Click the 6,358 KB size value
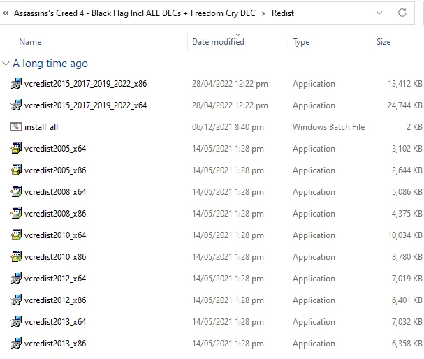This screenshot has height=359, width=424. click(407, 344)
